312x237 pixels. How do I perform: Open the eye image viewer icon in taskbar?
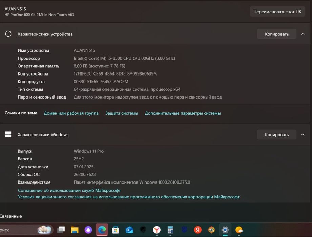[x=211, y=230]
